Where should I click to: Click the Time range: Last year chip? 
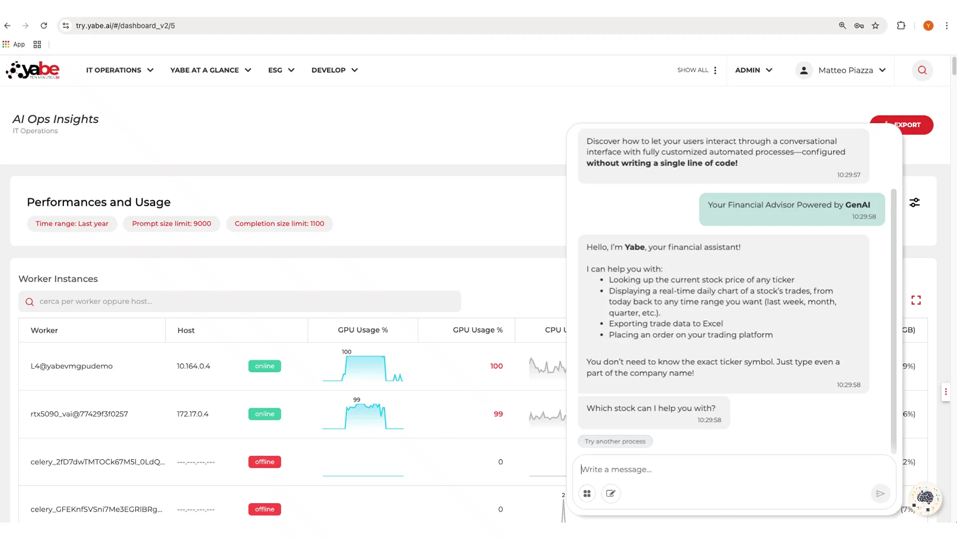[x=72, y=224]
